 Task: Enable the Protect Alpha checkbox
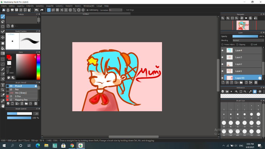(x=222, y=44)
